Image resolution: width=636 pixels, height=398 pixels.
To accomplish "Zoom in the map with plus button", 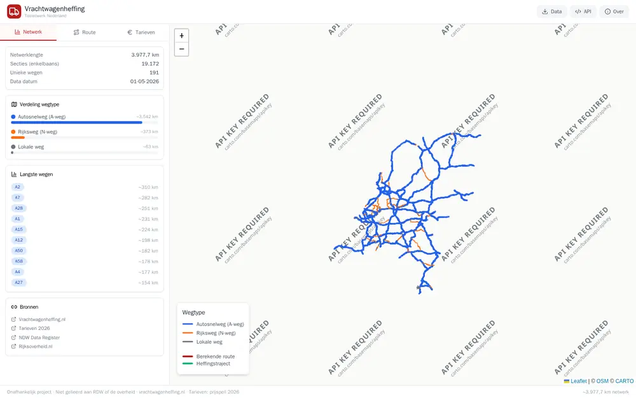I will 181,36.
